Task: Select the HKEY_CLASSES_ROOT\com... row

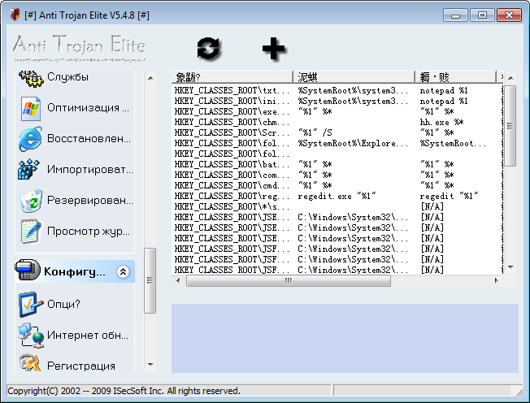Action: click(x=337, y=175)
